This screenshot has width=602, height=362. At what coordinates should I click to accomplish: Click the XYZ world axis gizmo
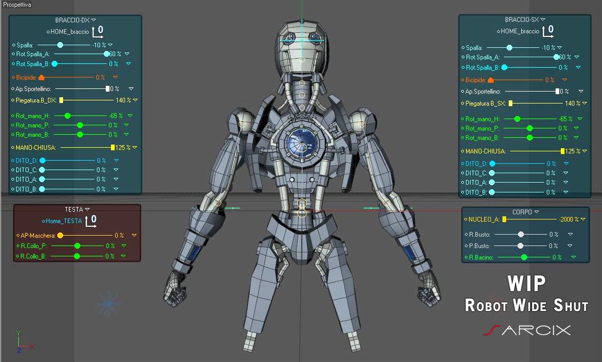tap(24, 341)
